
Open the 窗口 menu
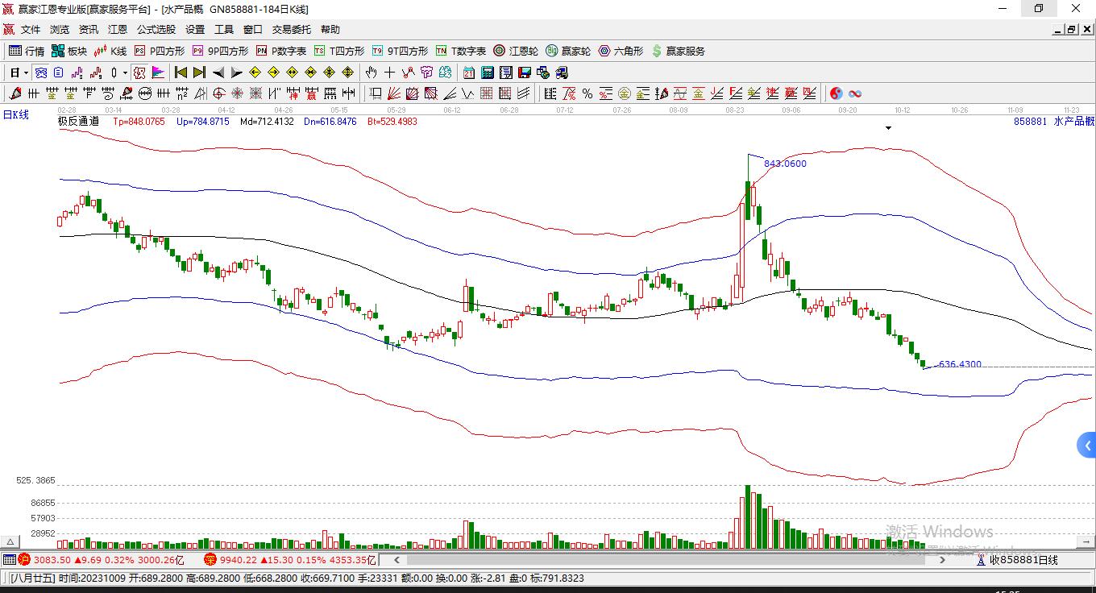tap(253, 30)
